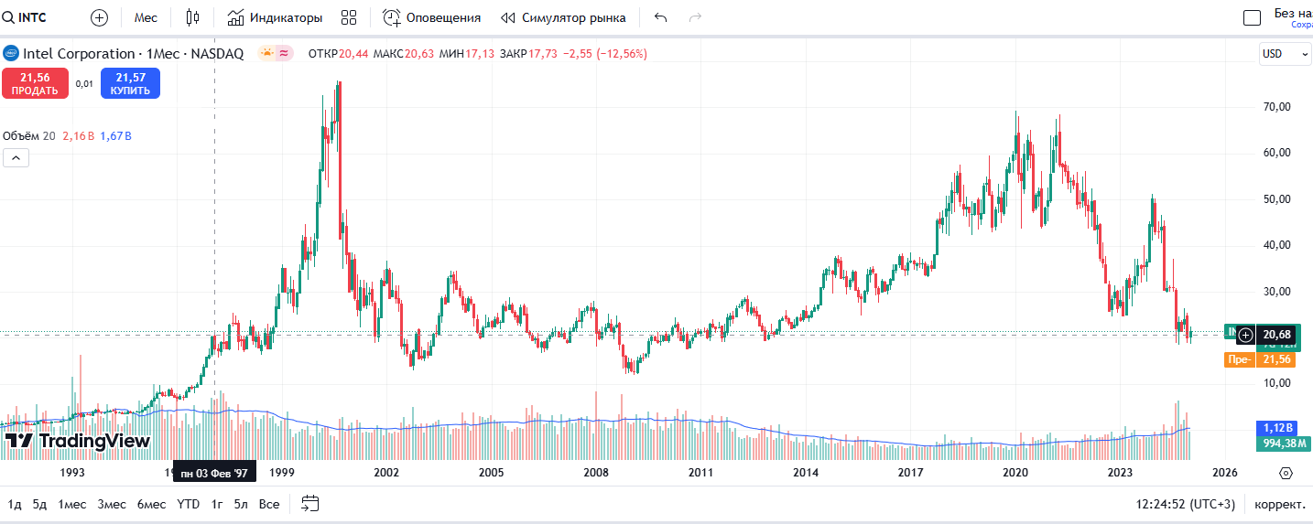Click the 0,01 spread value

pos(84,83)
